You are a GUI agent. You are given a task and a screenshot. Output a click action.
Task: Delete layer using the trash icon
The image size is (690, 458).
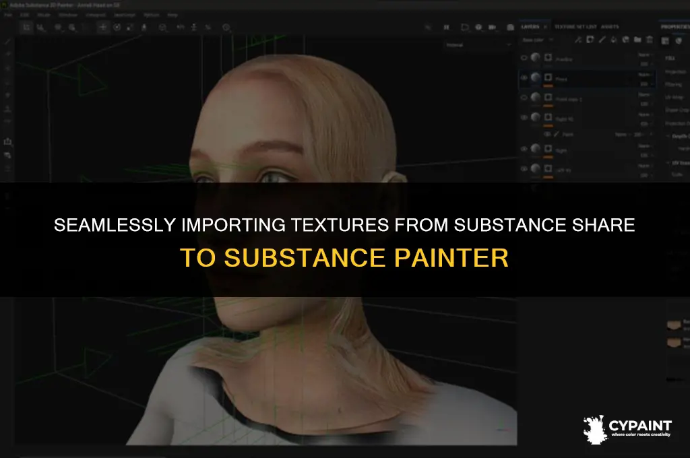pyautogui.click(x=649, y=40)
